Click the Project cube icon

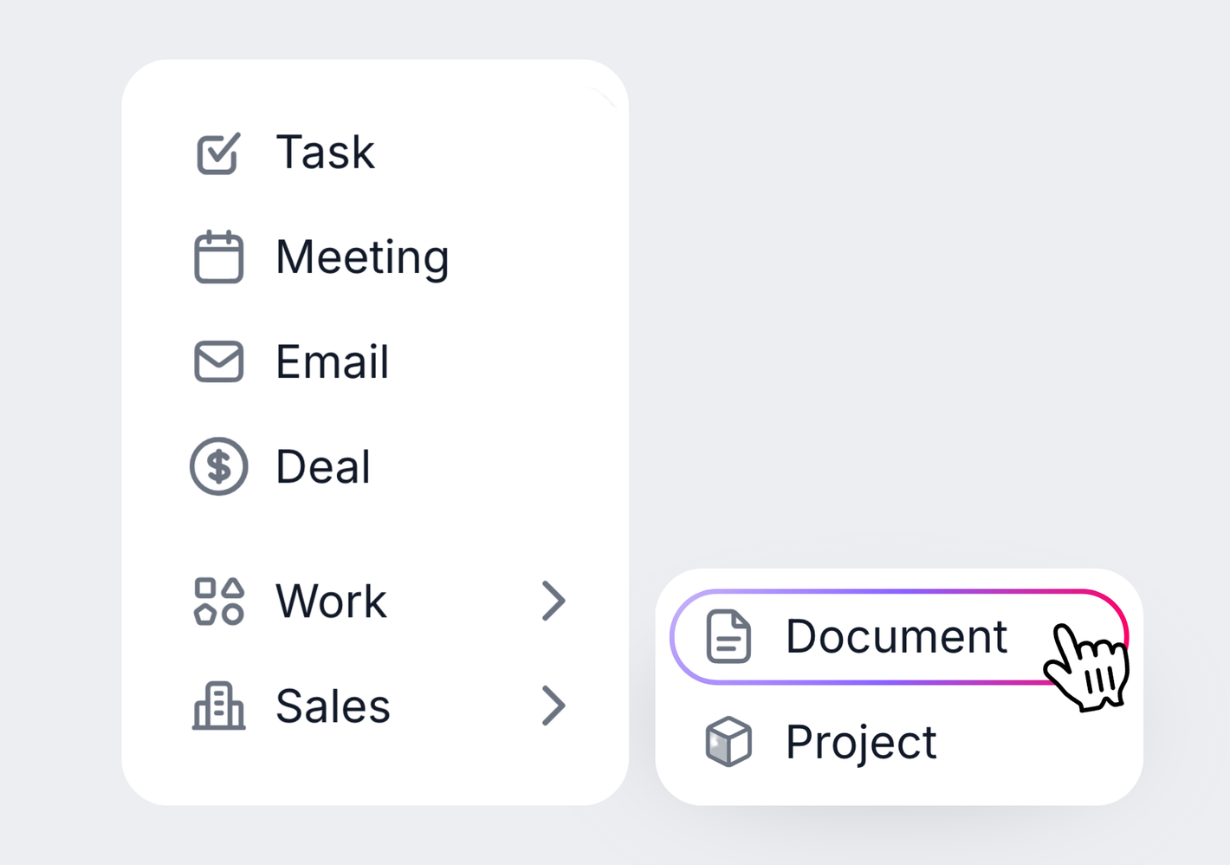(728, 742)
